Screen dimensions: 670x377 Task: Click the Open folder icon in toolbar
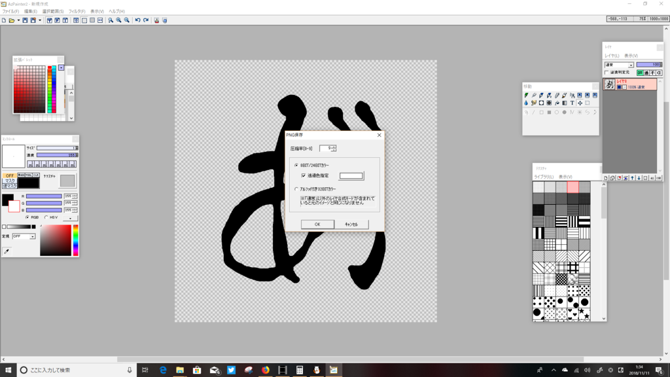pyautogui.click(x=12, y=20)
